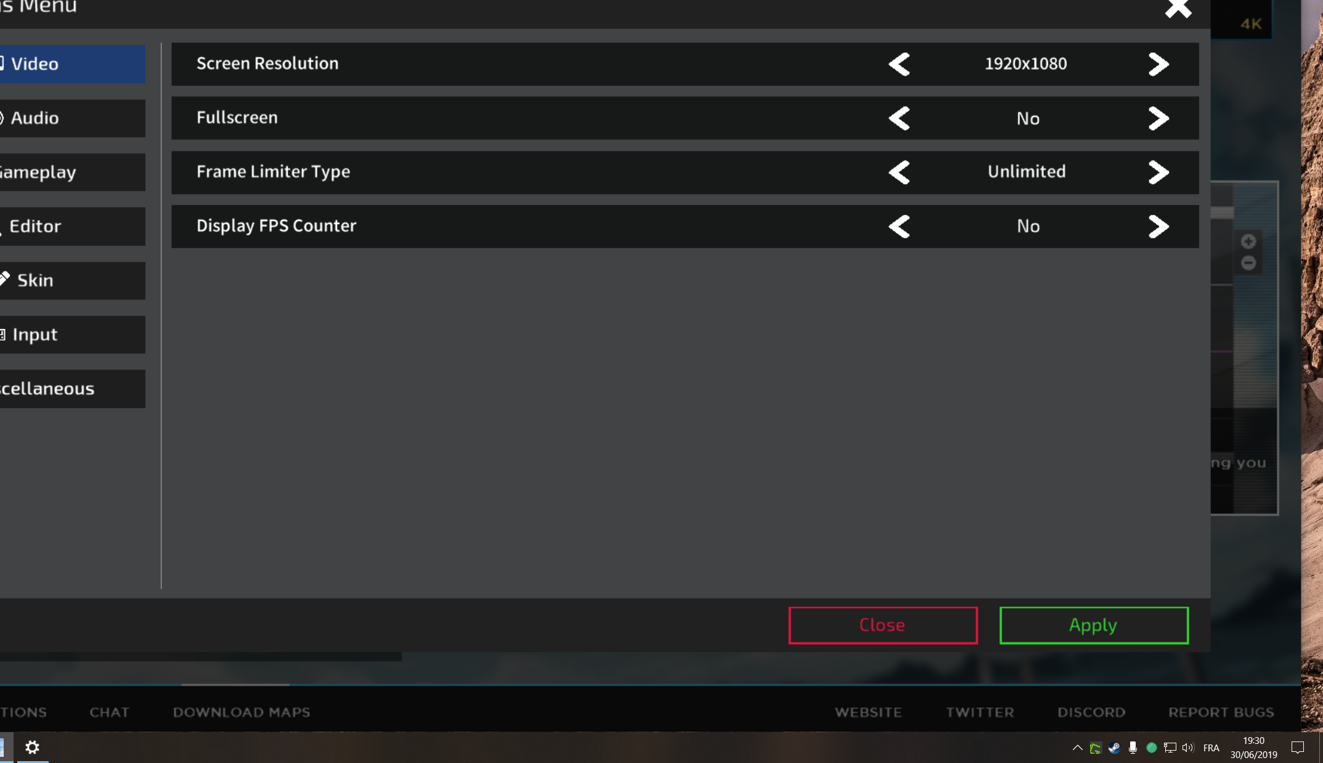Click left arrow to lower Screen Resolution
Viewport: 1323px width, 763px height.
pyautogui.click(x=899, y=64)
